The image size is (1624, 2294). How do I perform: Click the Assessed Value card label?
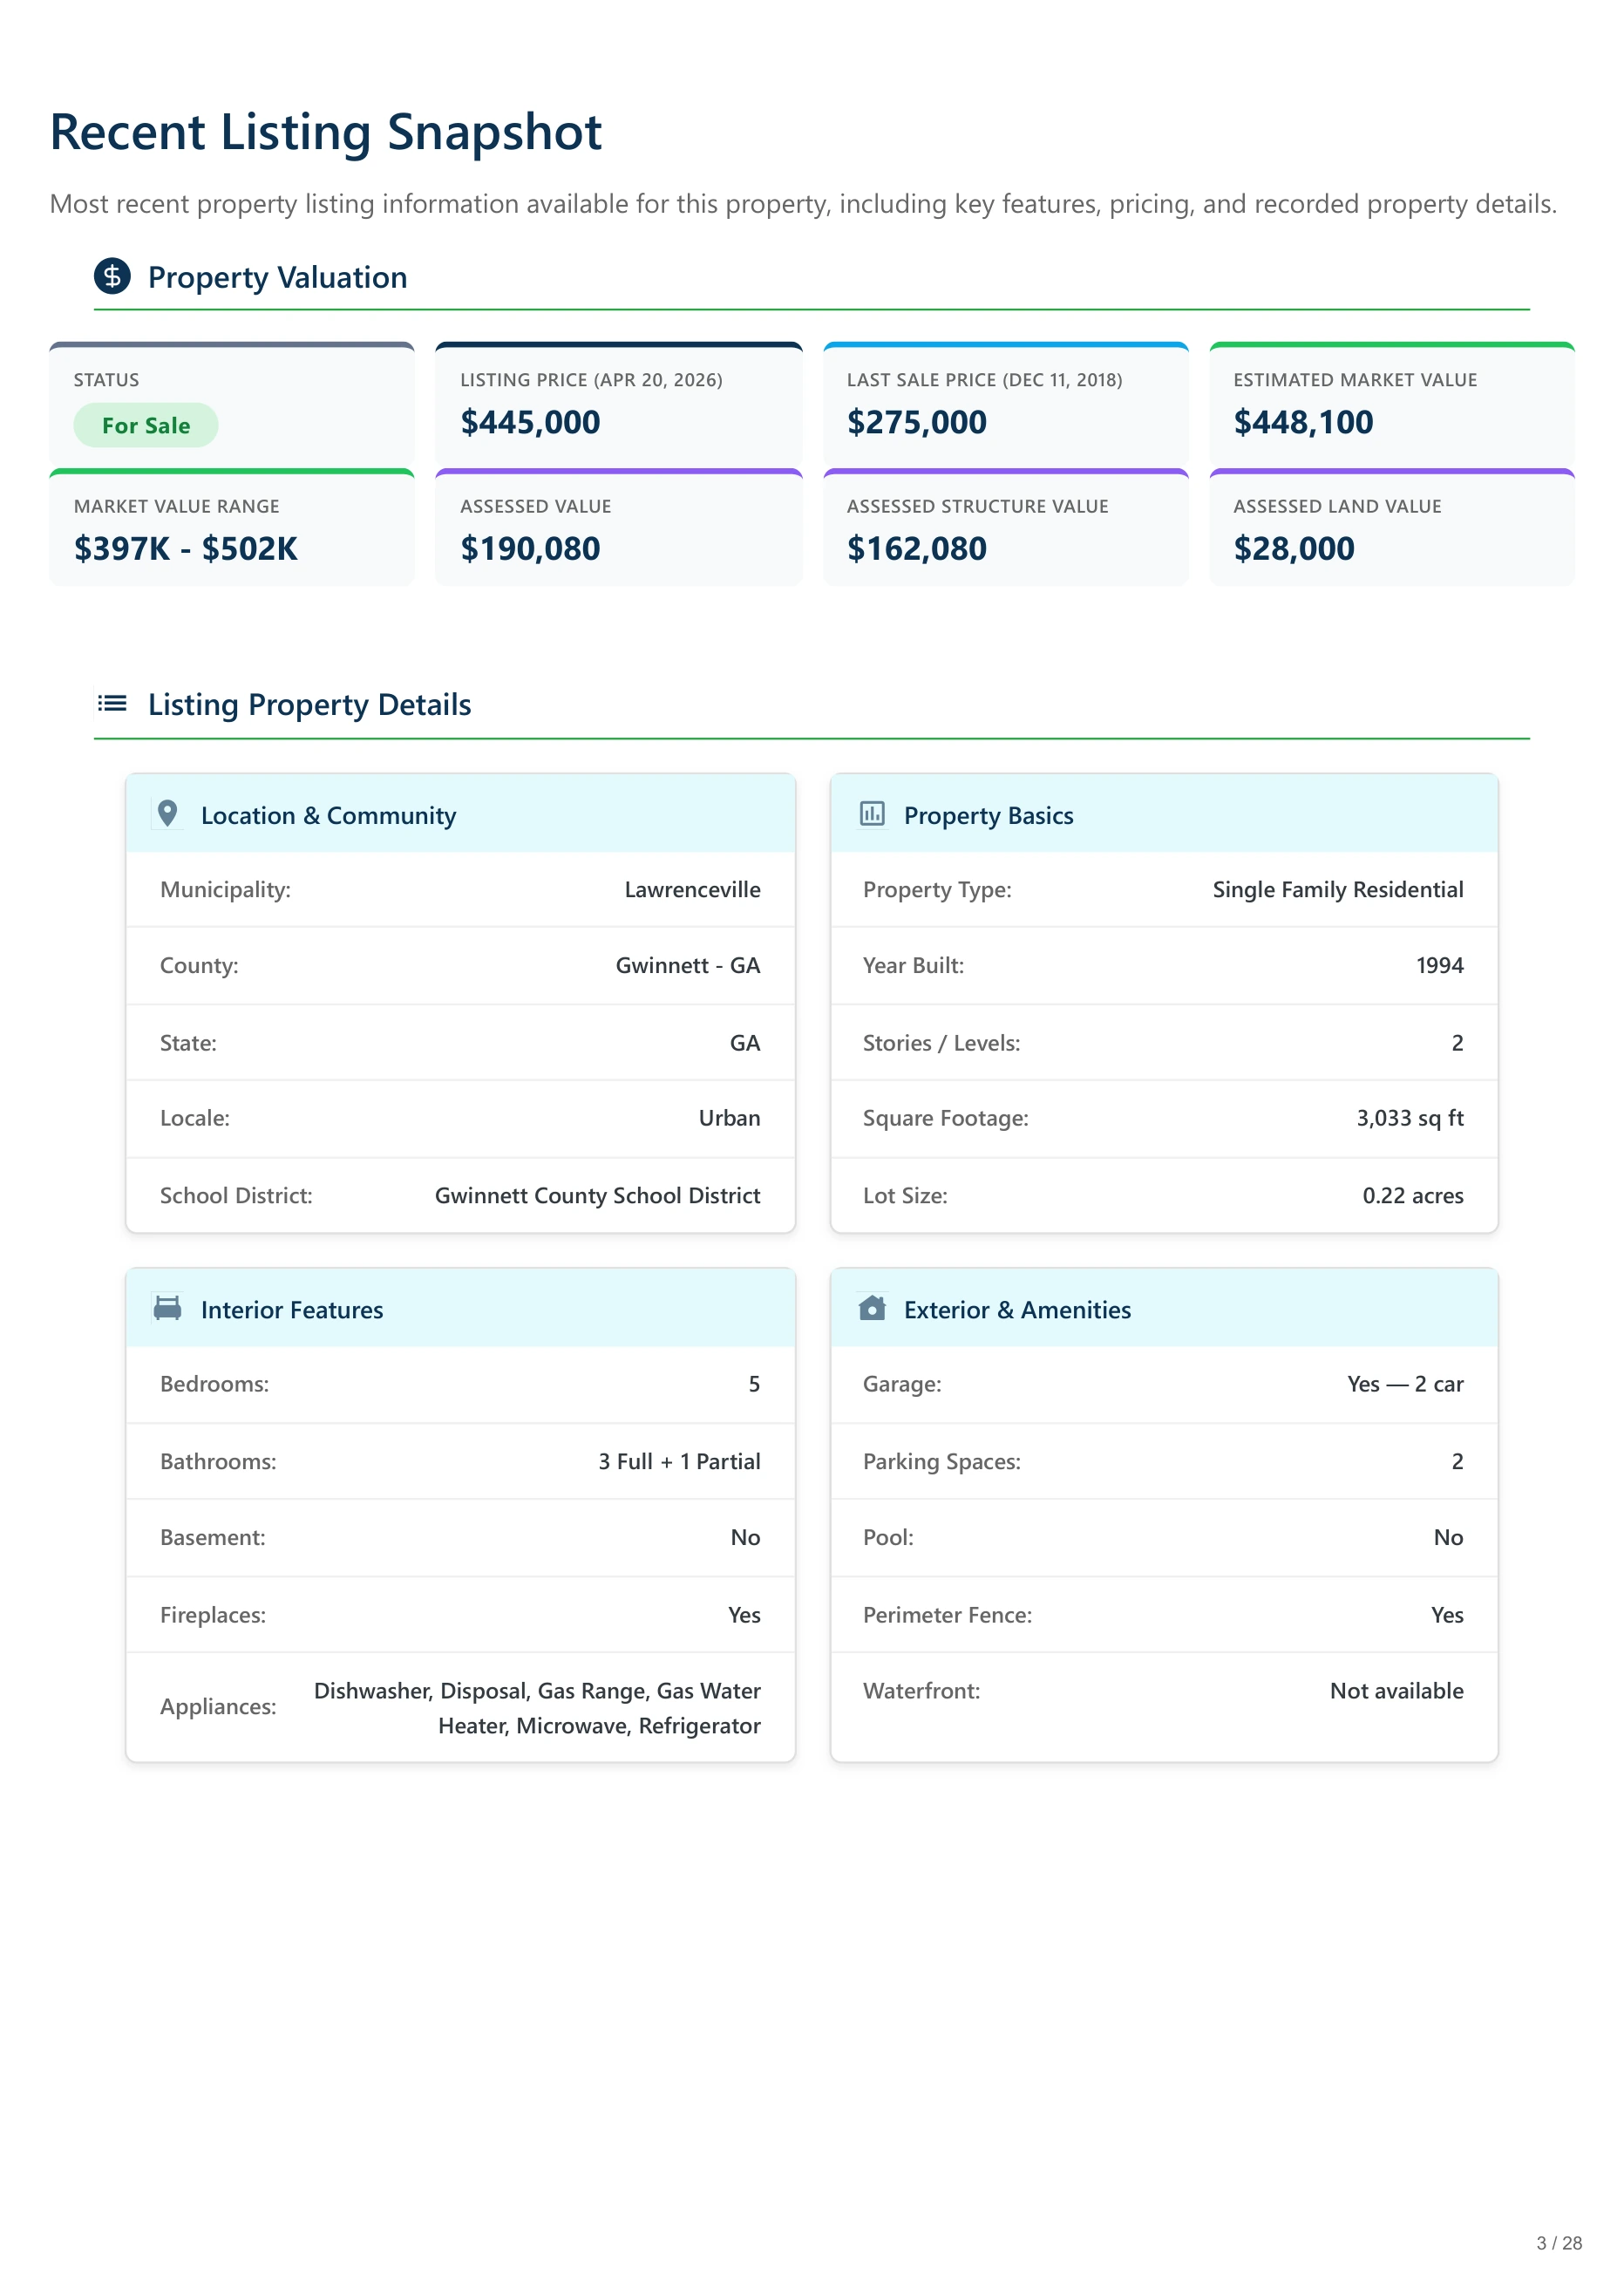[535, 506]
